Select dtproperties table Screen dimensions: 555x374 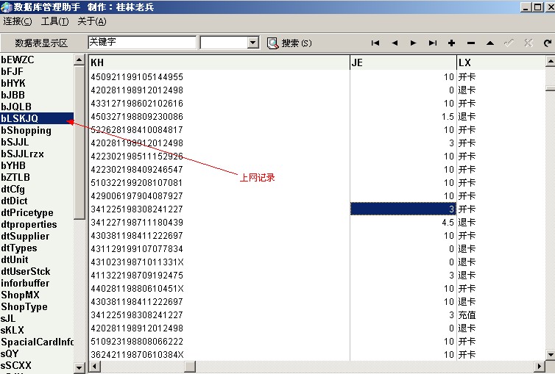pyautogui.click(x=29, y=225)
